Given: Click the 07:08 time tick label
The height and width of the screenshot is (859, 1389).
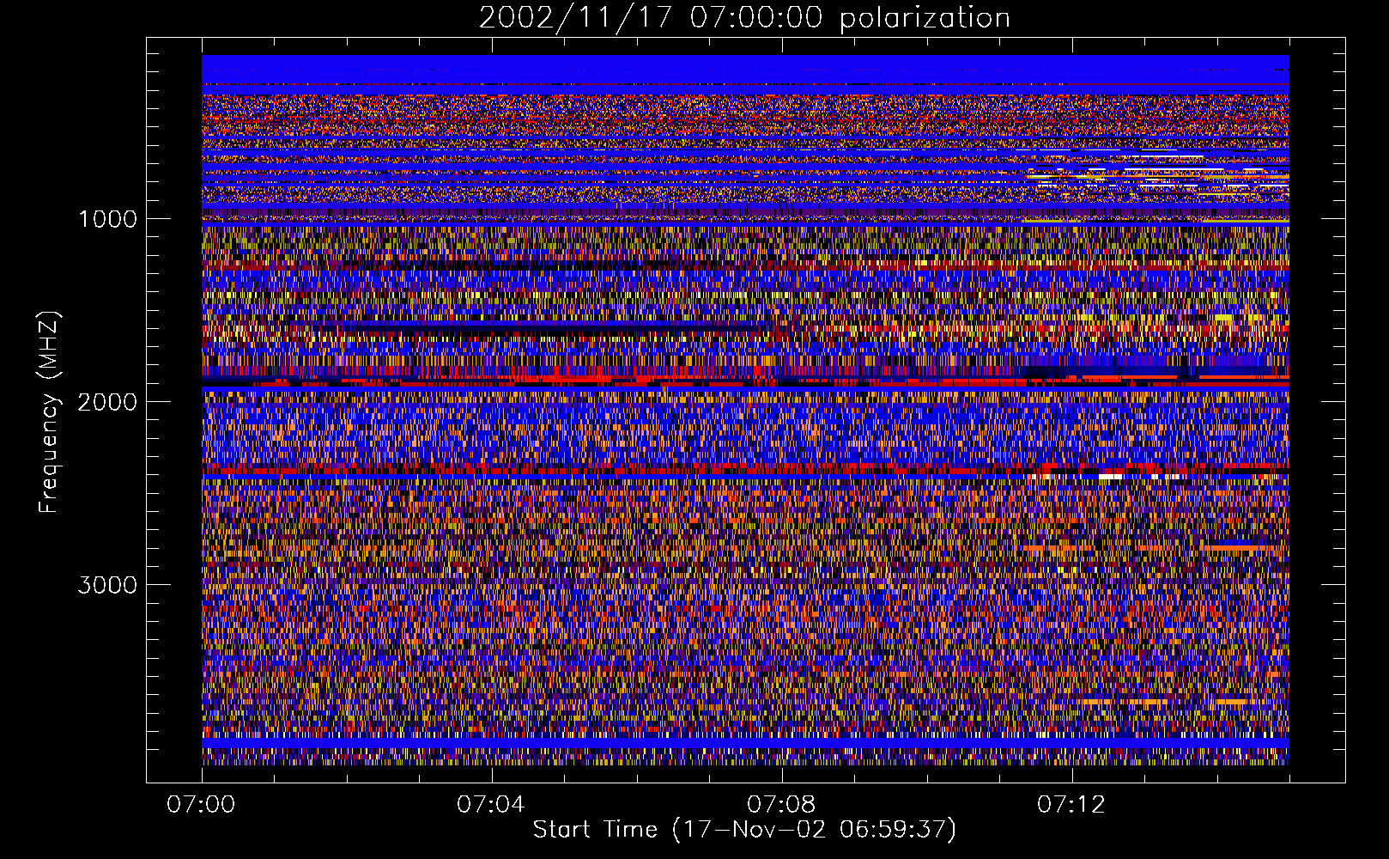Looking at the screenshot, I should (x=781, y=805).
